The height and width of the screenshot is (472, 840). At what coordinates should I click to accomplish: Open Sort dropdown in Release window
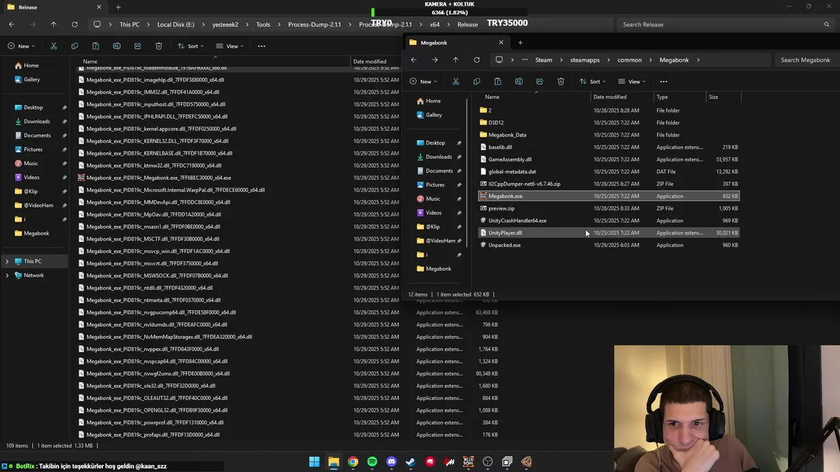(190, 46)
